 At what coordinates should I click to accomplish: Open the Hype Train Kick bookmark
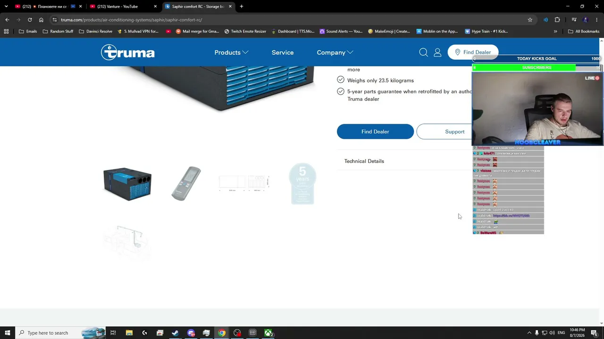click(487, 32)
